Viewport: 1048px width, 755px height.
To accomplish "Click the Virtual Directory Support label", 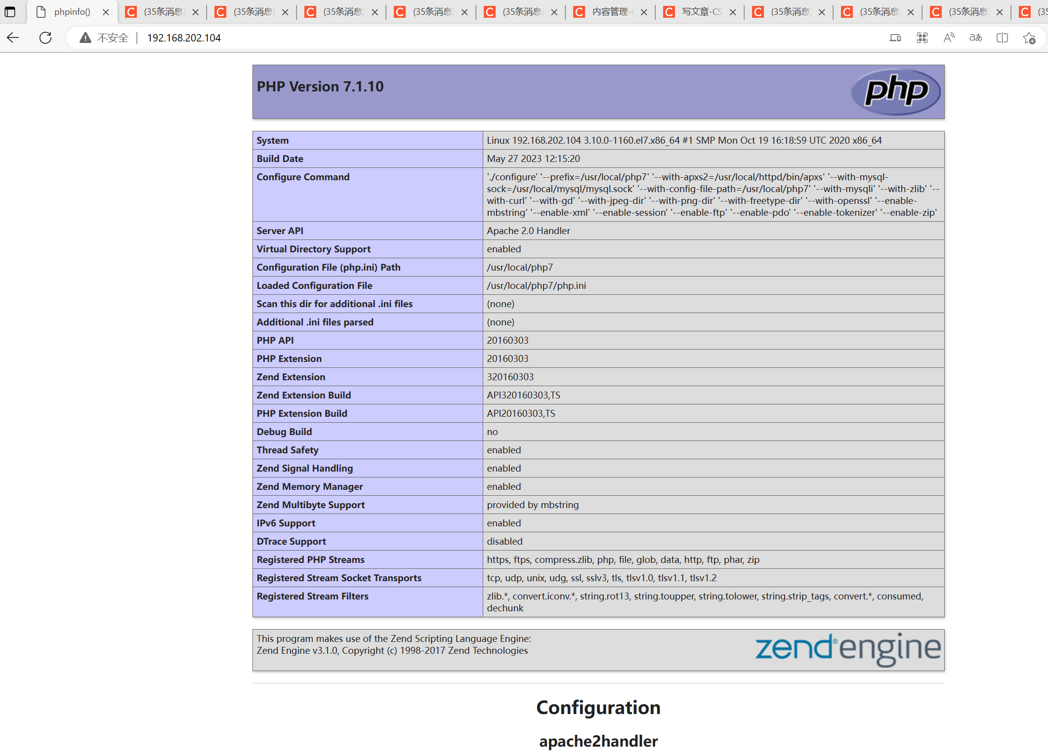I will tap(314, 249).
